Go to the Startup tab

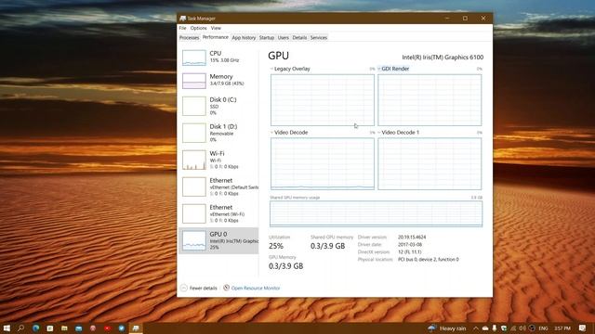click(267, 38)
